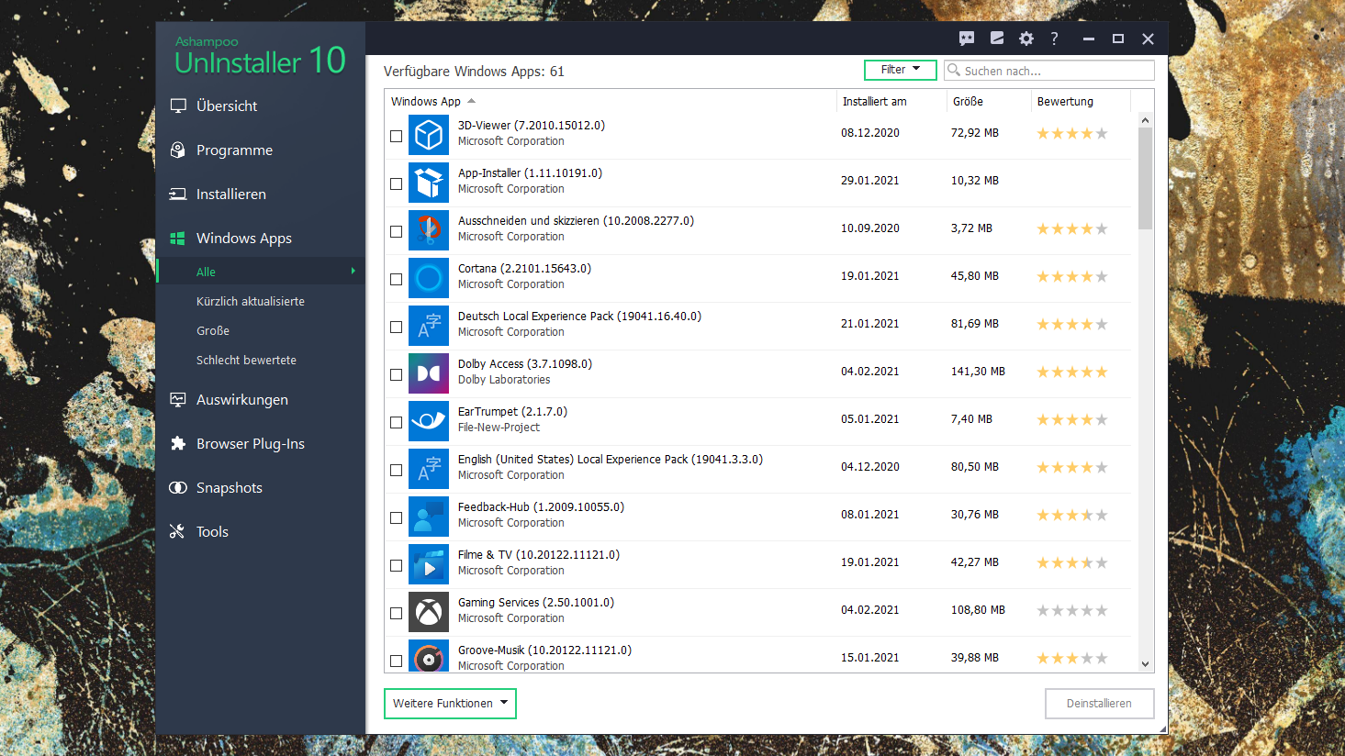Click the Windows Apps logo icon in sidebar
Viewport: 1345px width, 756px height.
(178, 239)
